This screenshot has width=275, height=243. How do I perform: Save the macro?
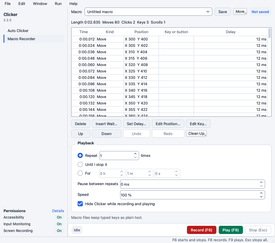point(223,12)
